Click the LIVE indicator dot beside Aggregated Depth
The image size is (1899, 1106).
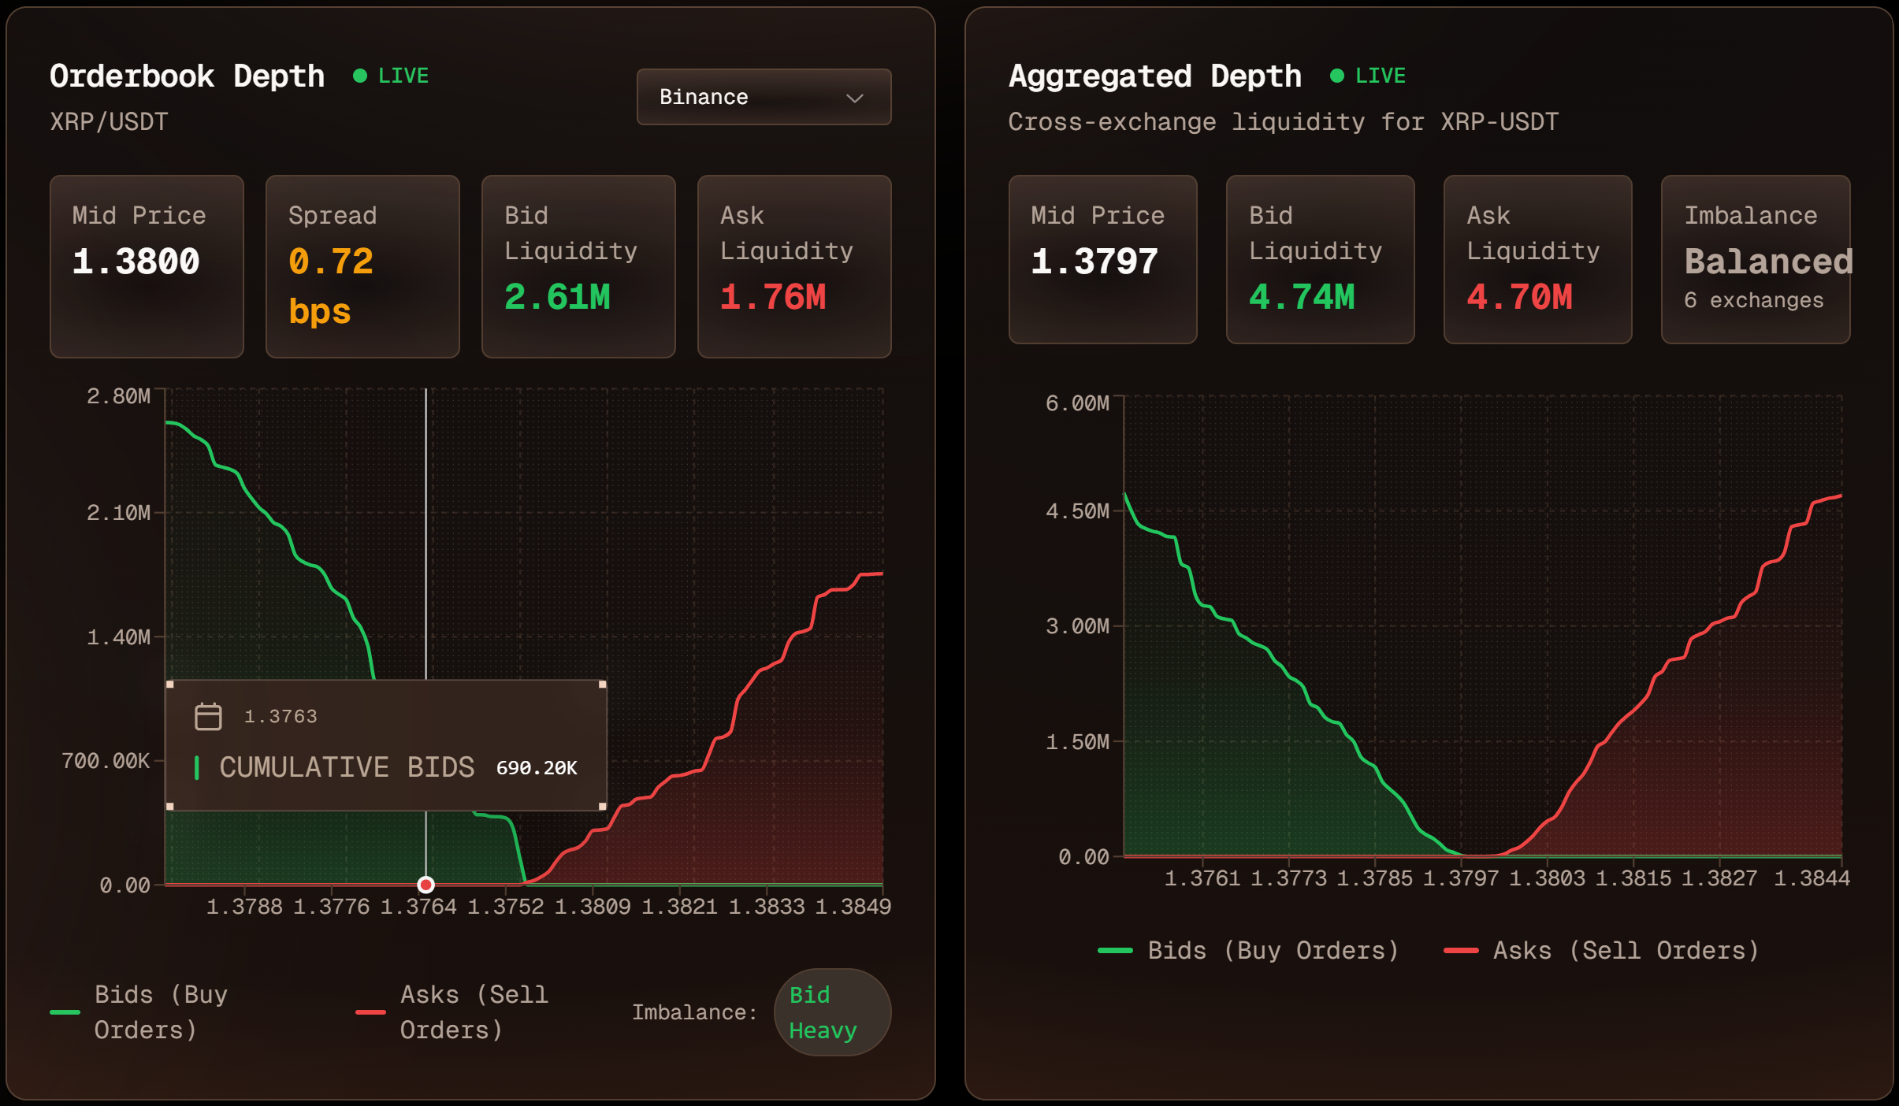pos(1337,75)
